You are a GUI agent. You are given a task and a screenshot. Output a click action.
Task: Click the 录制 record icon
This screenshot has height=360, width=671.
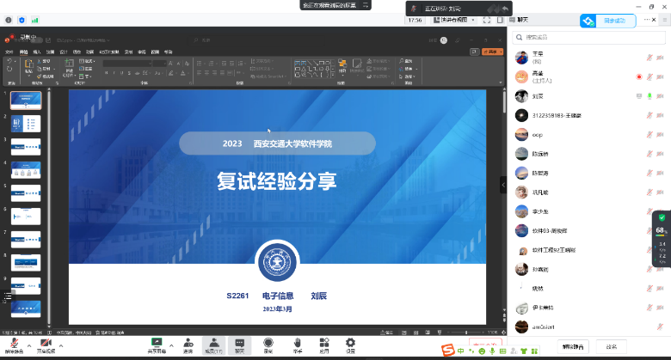268,343
